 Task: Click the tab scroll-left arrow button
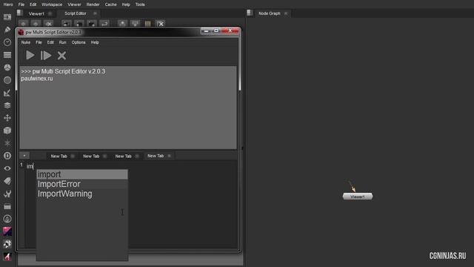24,156
